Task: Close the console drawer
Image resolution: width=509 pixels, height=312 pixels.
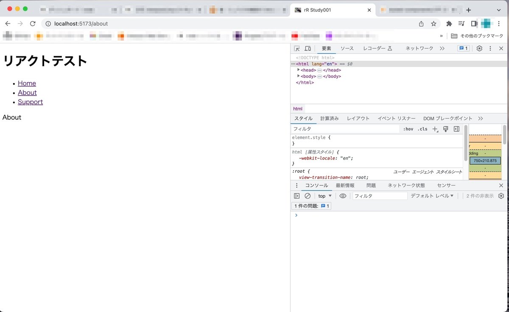Action: [501, 185]
